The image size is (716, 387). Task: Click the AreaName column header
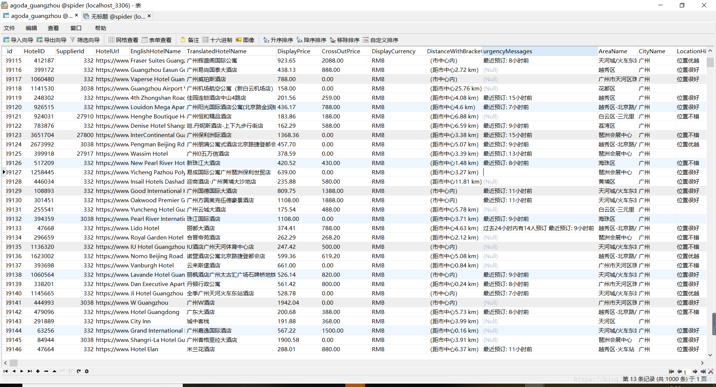[x=617, y=51]
